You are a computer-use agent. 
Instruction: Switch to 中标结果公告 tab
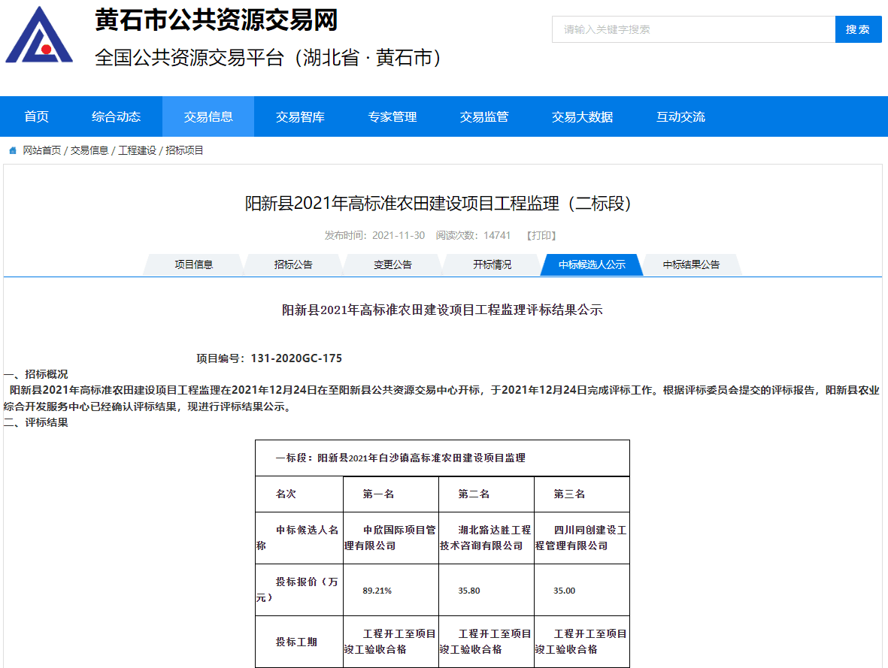point(691,264)
